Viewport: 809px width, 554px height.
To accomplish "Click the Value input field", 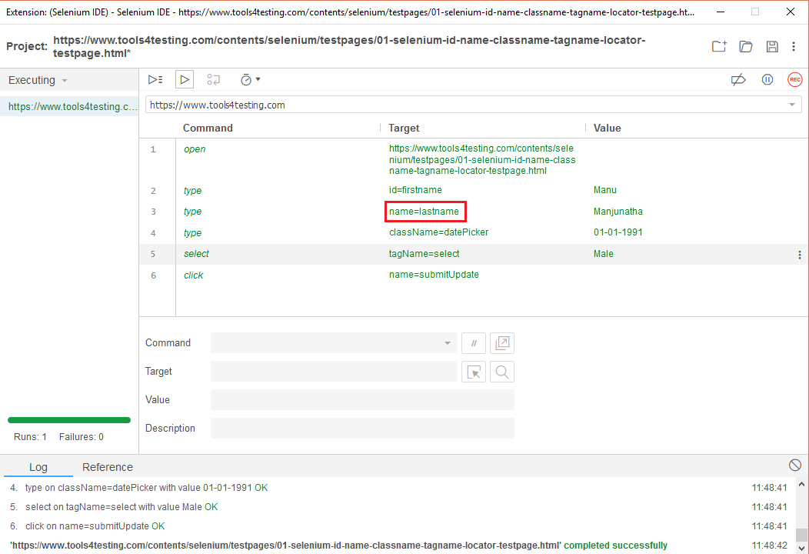I will click(362, 399).
